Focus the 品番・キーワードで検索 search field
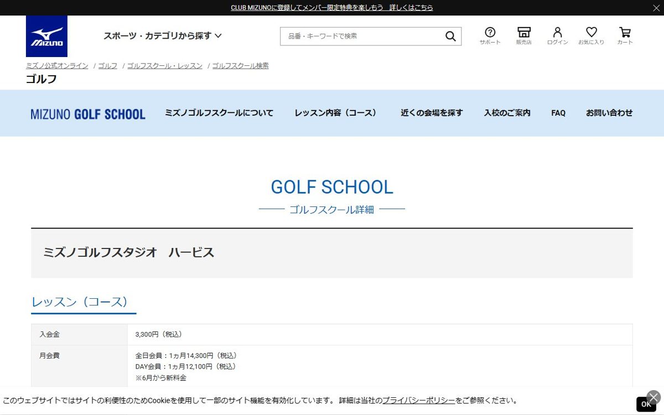Screen dimensions: 664x415 tap(362, 37)
